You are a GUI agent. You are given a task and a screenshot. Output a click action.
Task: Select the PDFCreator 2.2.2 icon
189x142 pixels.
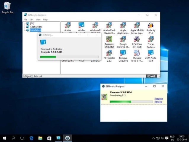pos(109,56)
